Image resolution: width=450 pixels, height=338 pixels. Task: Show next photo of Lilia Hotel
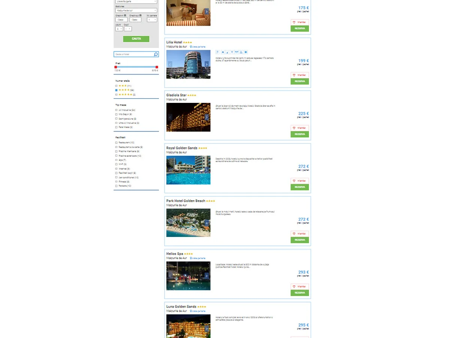click(207, 64)
